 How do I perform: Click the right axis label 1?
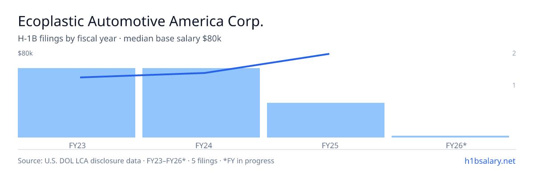pos(514,85)
